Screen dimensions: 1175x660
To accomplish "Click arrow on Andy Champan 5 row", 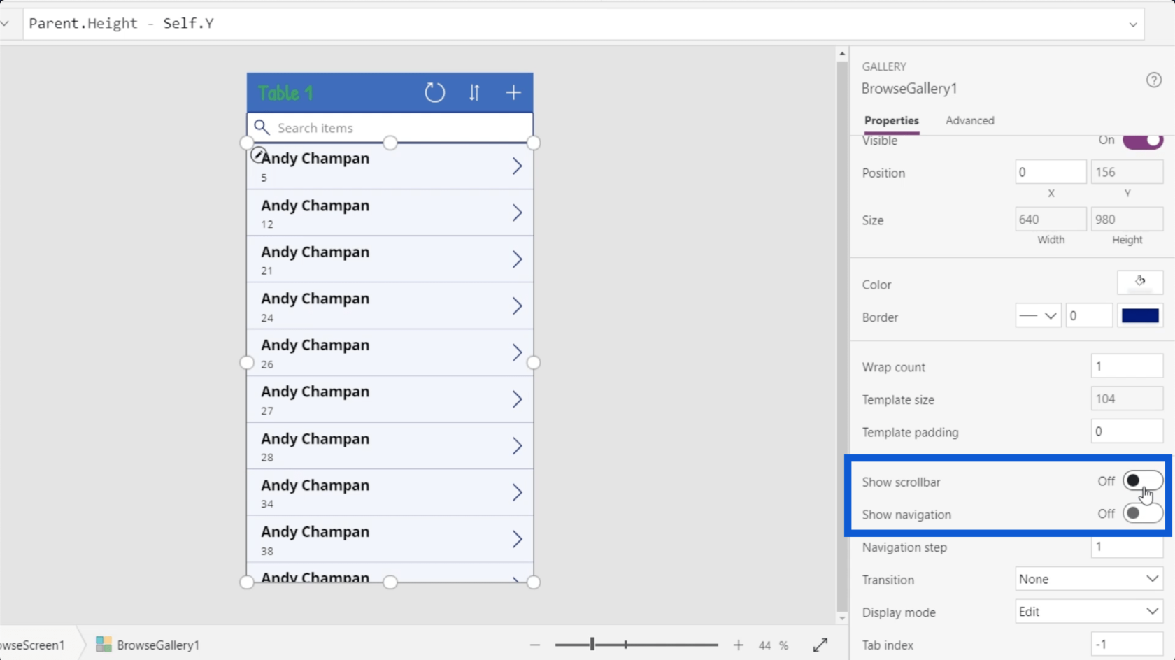I will (x=517, y=166).
